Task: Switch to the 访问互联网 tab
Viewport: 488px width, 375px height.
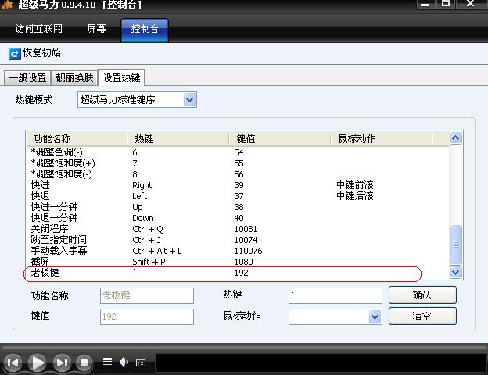Action: [39, 29]
